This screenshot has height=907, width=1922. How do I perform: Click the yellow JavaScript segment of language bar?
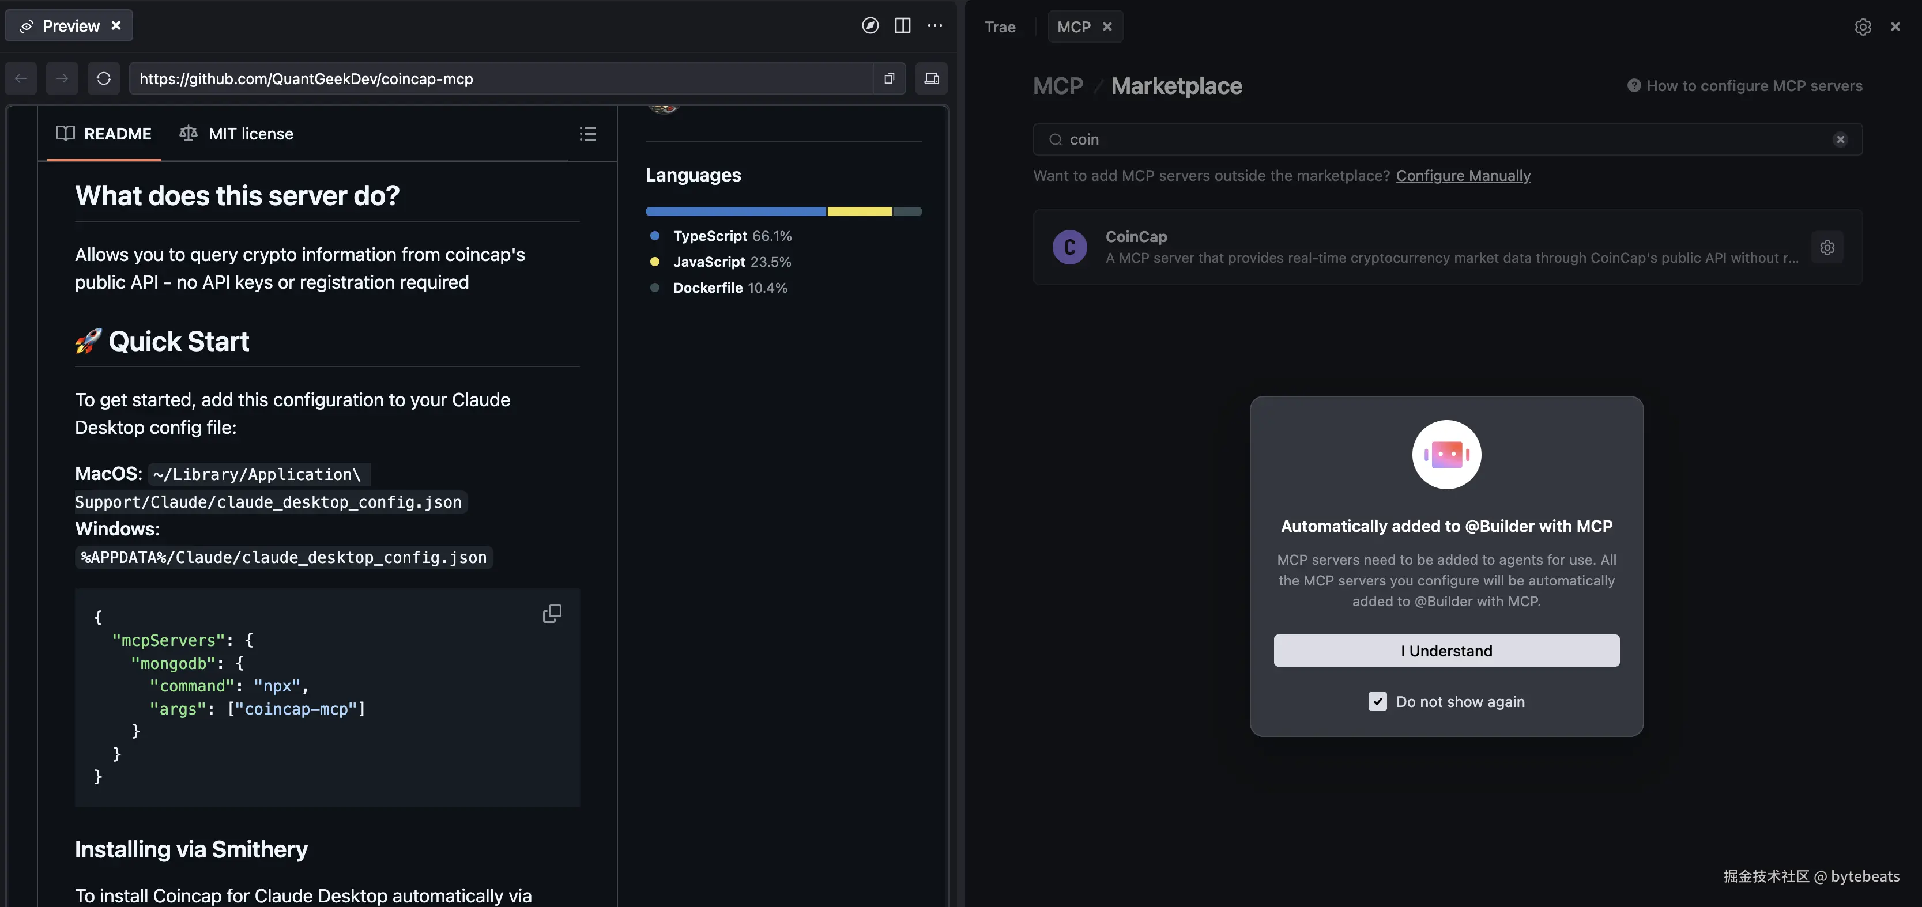(860, 212)
